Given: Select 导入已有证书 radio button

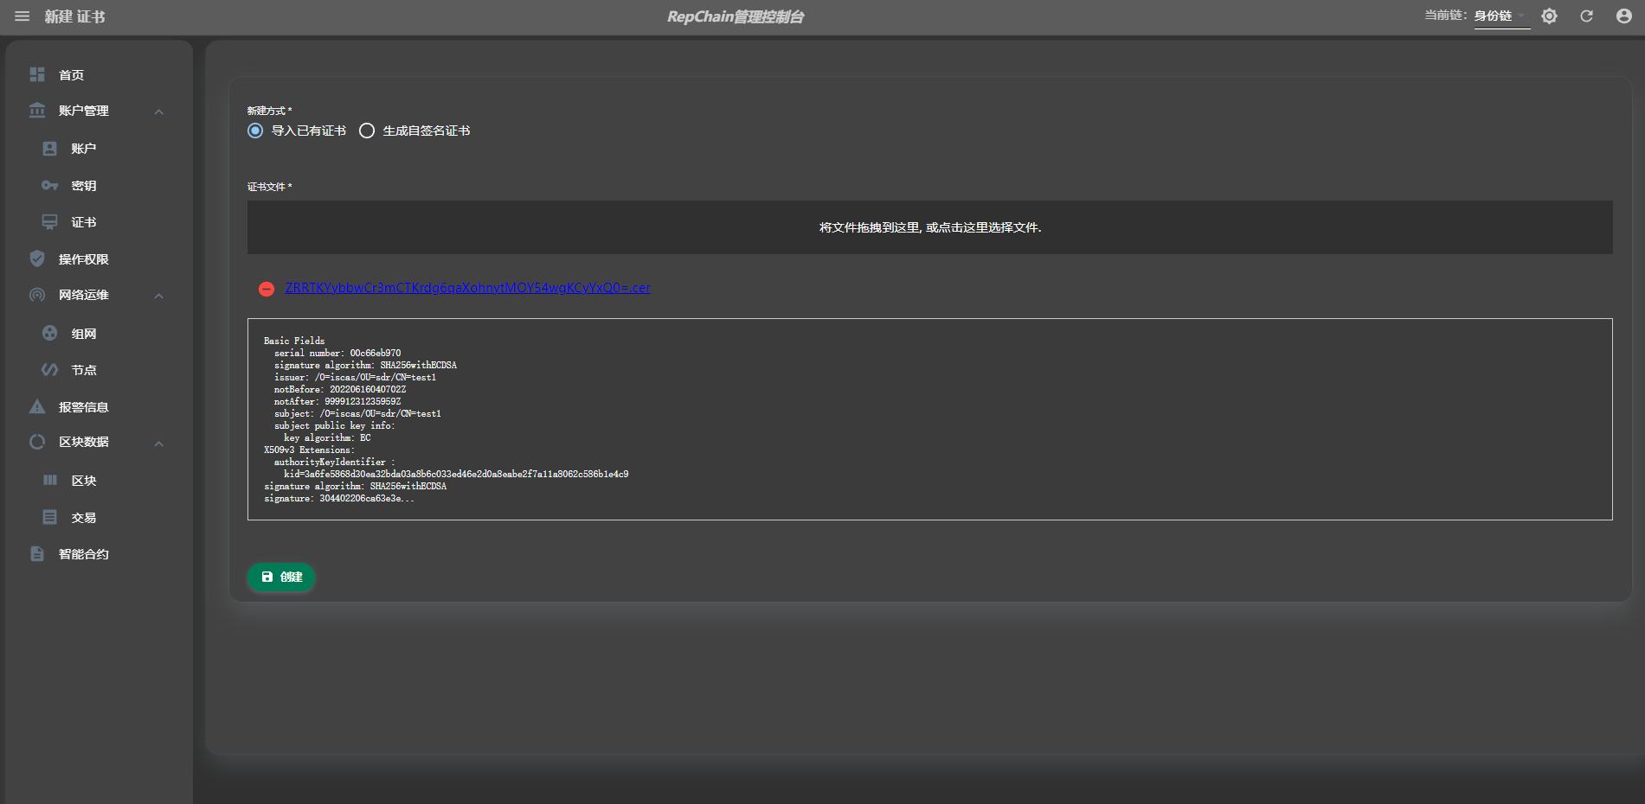Looking at the screenshot, I should click(x=255, y=131).
